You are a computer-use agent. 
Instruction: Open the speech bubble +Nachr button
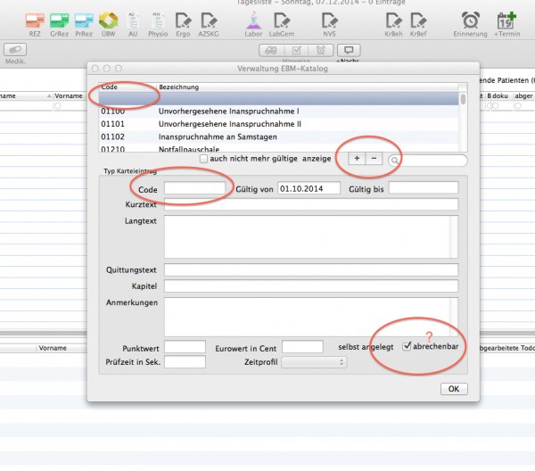coord(349,51)
